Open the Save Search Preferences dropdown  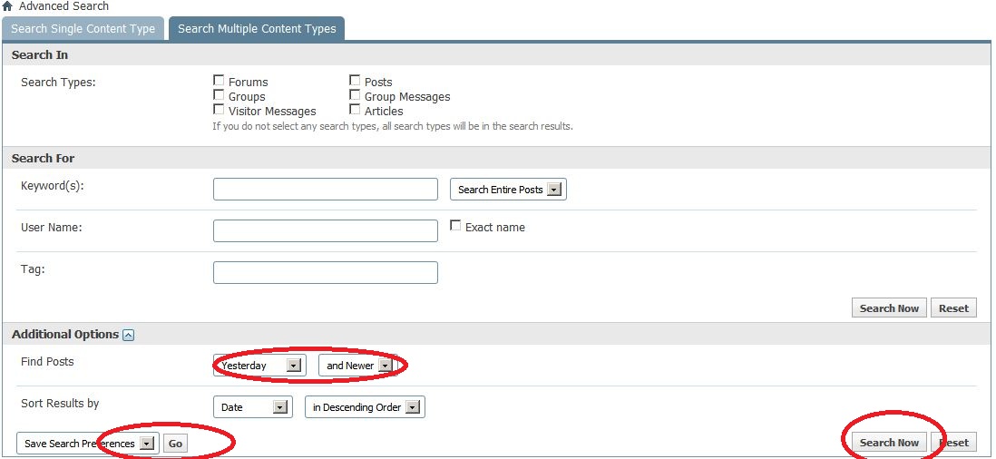(x=86, y=444)
